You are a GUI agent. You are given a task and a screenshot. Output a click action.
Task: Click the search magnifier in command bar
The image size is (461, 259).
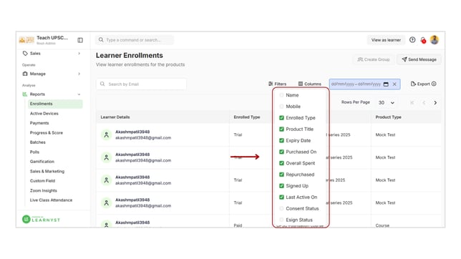tap(101, 39)
